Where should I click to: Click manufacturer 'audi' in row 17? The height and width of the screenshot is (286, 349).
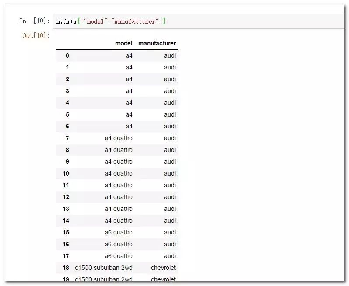click(170, 256)
